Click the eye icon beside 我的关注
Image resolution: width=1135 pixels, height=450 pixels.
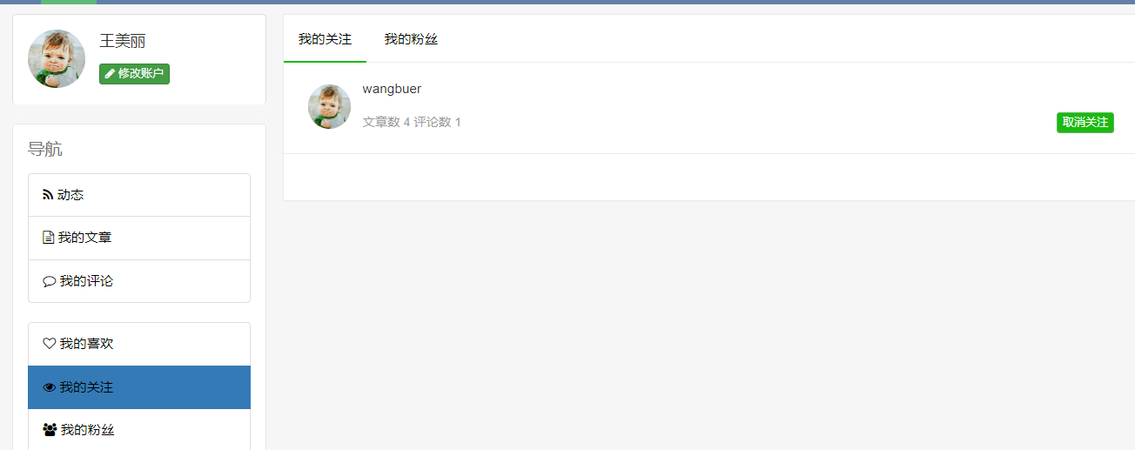click(49, 387)
